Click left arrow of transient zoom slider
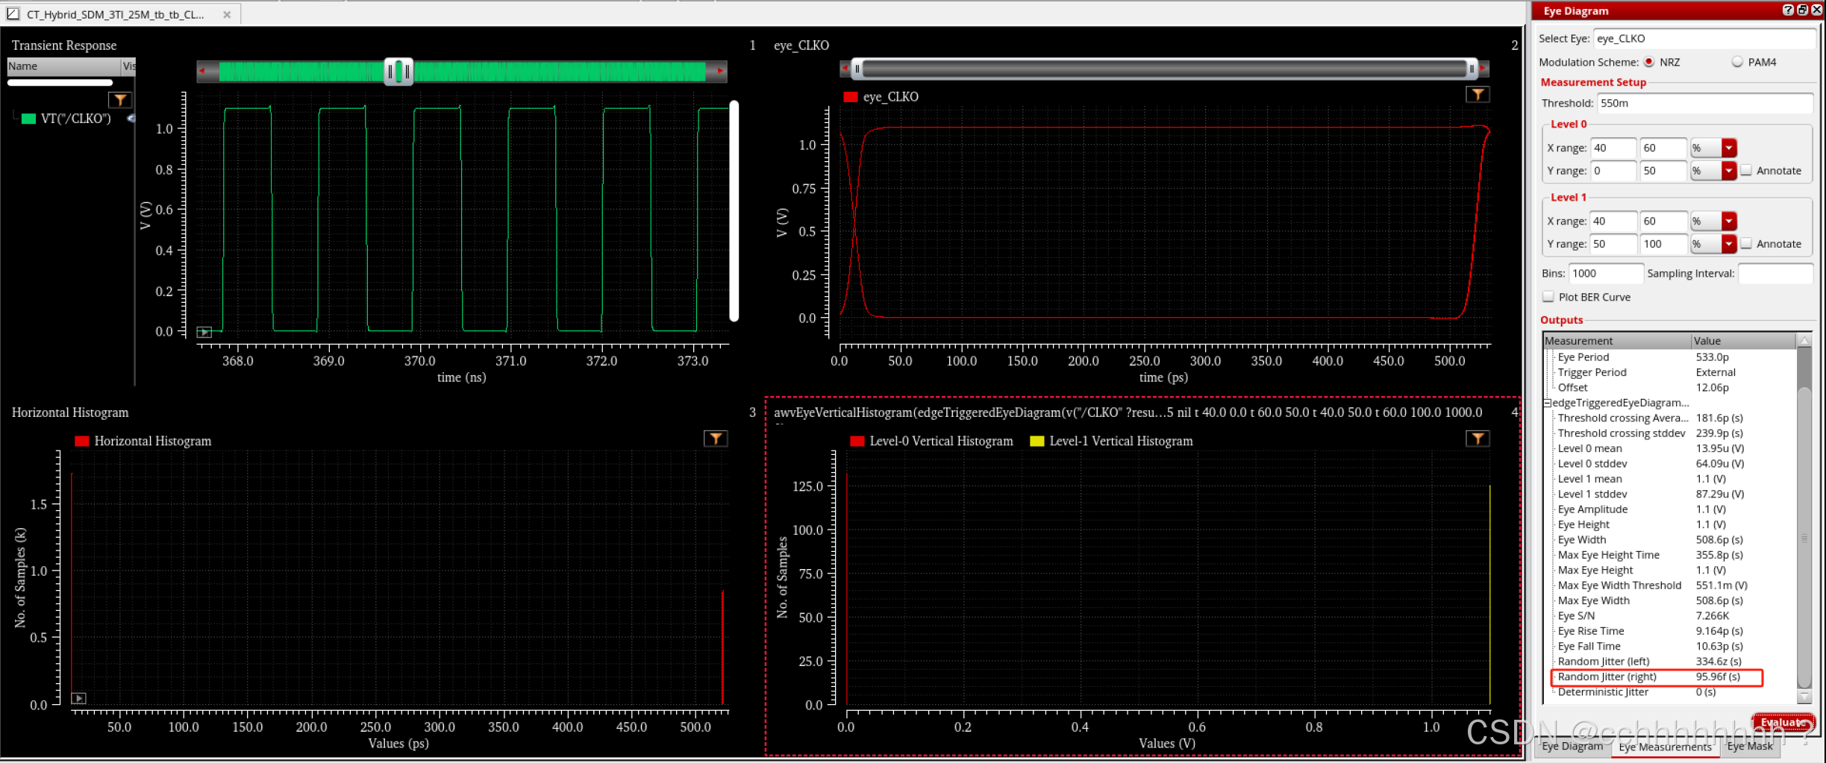Screen dimensions: 1826x763 click(201, 71)
